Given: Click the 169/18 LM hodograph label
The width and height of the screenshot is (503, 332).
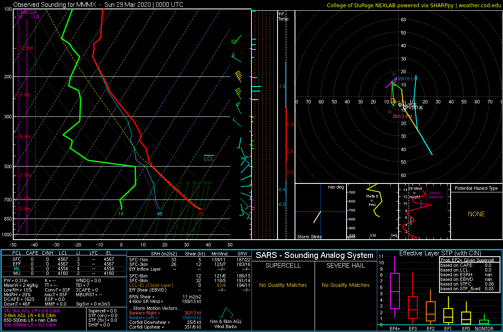Looking at the screenshot, I should [406, 79].
